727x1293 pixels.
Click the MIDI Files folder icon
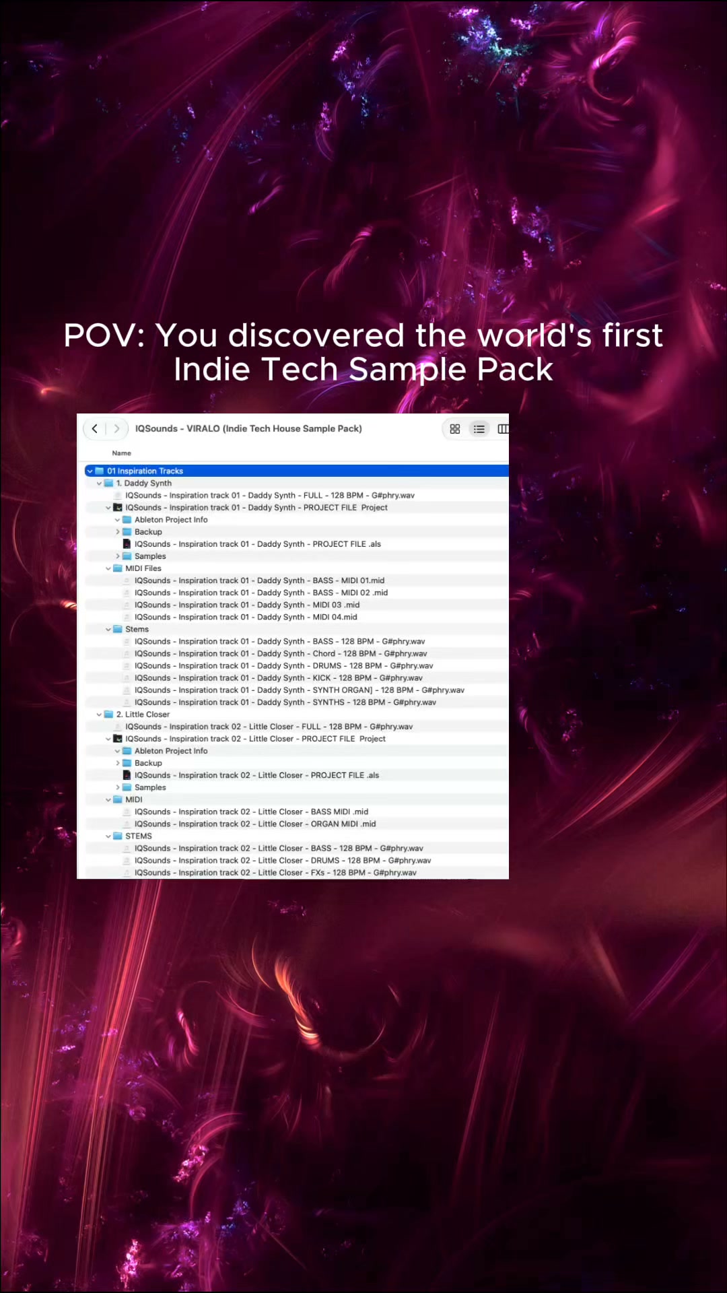tap(118, 568)
